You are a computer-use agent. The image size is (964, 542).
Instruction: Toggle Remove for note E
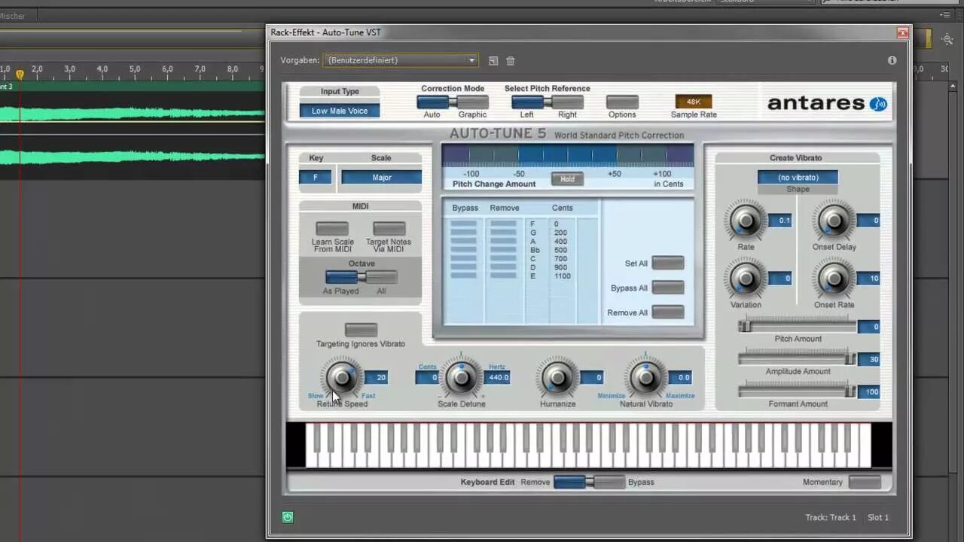503,276
